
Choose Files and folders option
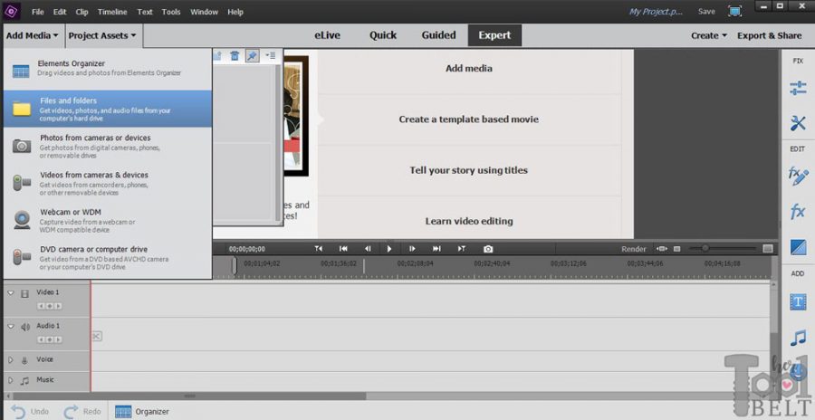108,109
